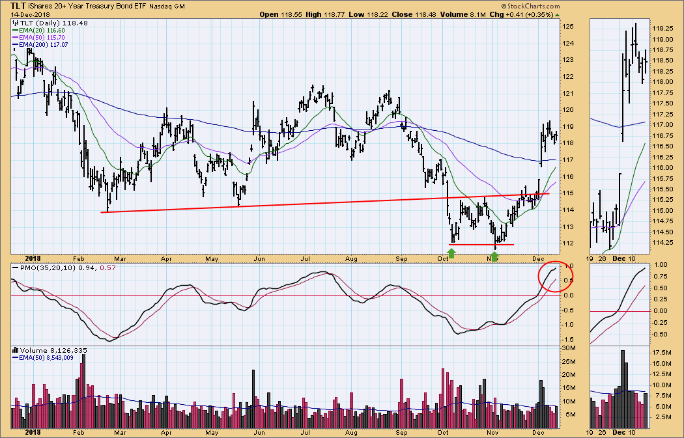Click the red 0.57 PMO signal value
This screenshot has height=438, width=684.
click(107, 267)
